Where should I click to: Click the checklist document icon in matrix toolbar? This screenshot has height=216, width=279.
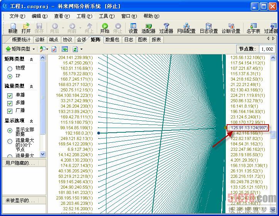point(54,49)
